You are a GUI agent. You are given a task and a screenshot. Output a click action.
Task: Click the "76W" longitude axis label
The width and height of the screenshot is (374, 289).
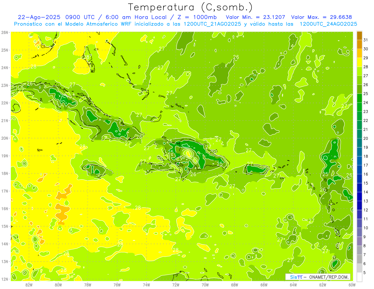click(x=117, y=285)
